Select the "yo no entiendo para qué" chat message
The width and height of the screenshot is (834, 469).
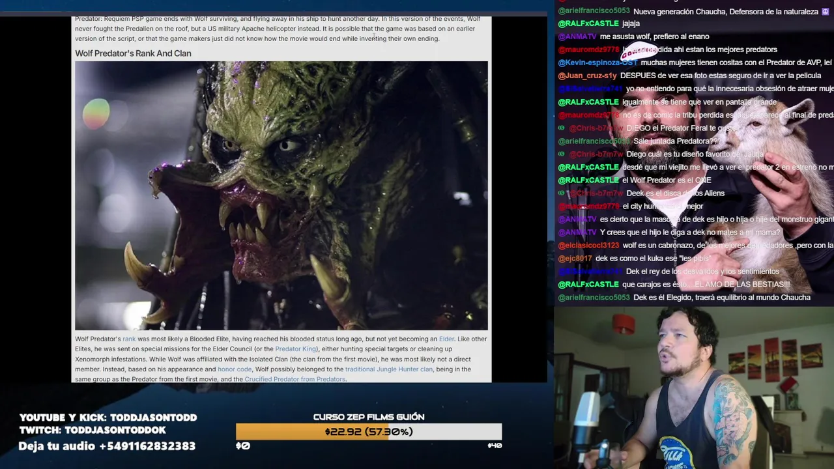[x=696, y=89]
